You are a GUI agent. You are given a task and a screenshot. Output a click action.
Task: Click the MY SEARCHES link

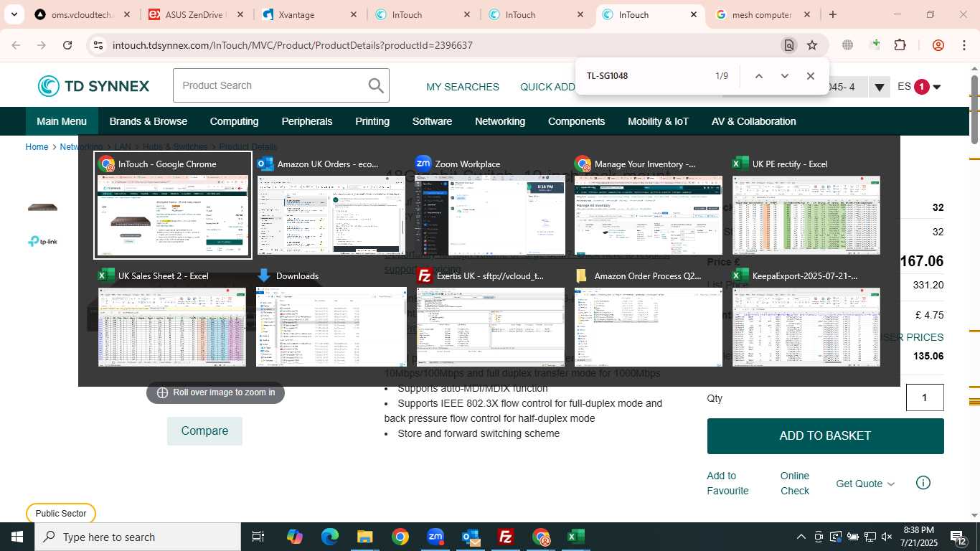[x=463, y=87]
